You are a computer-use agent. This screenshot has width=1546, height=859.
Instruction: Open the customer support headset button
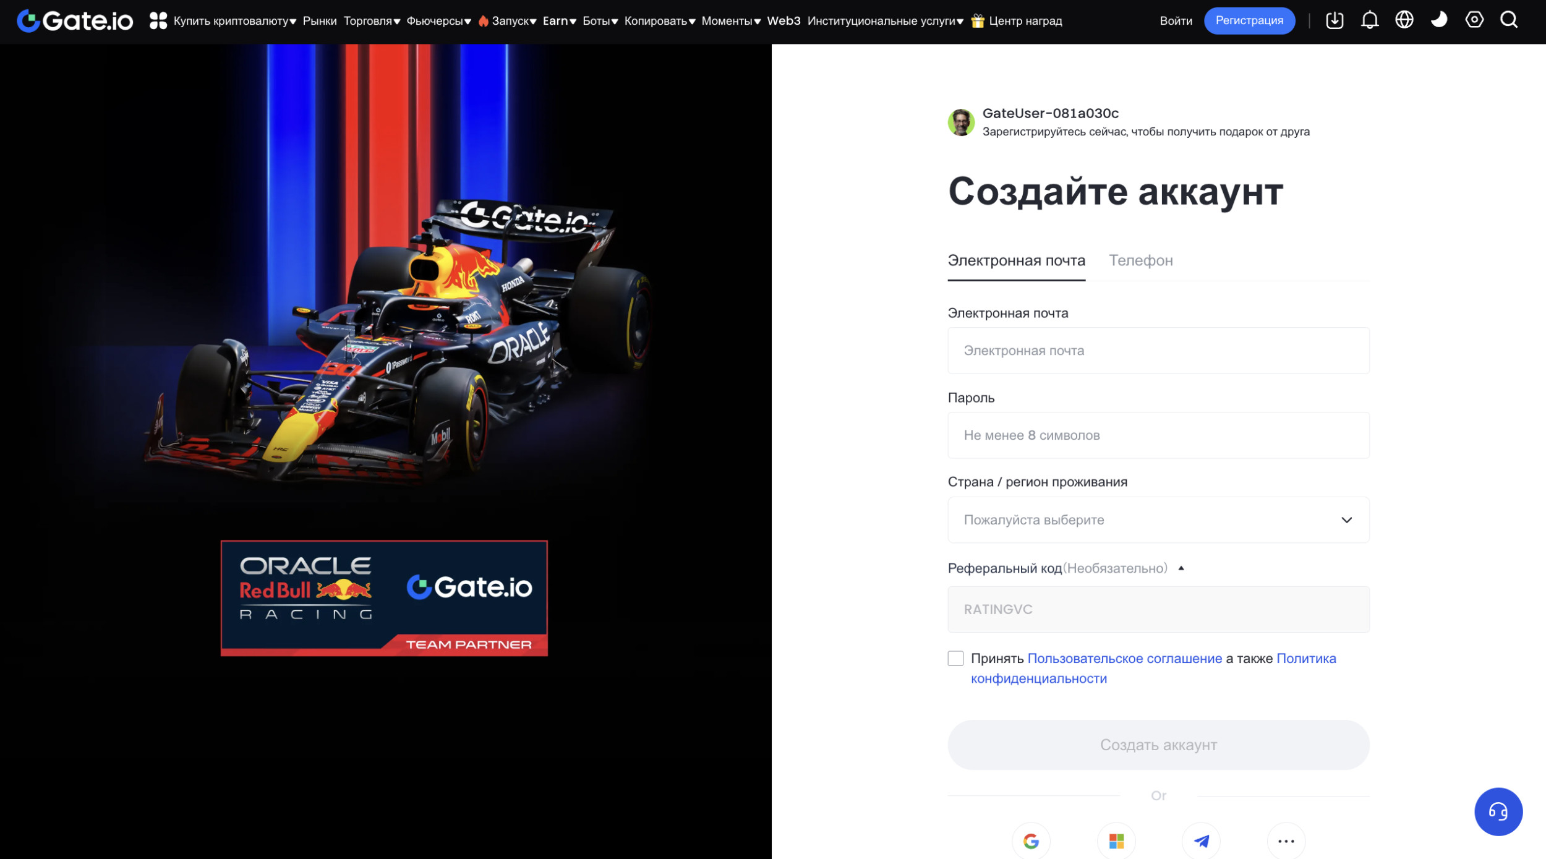[x=1498, y=811]
